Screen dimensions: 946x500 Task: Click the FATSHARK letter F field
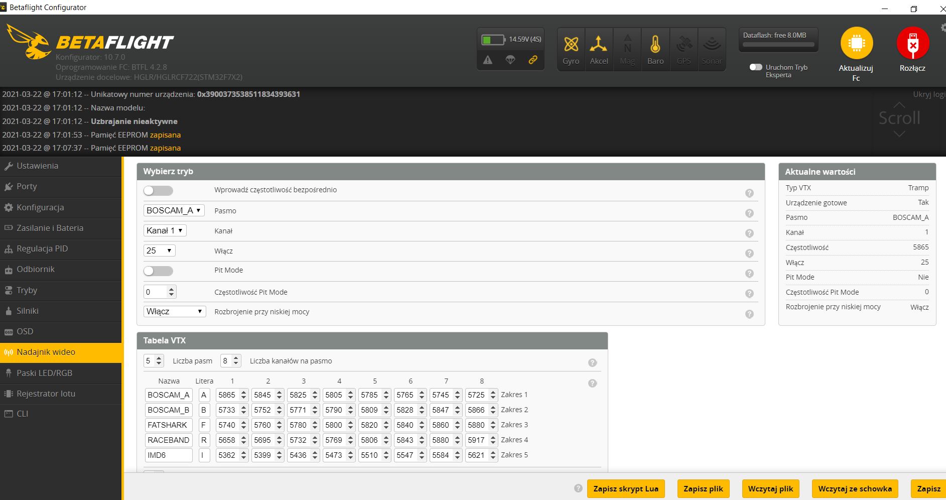pos(204,425)
